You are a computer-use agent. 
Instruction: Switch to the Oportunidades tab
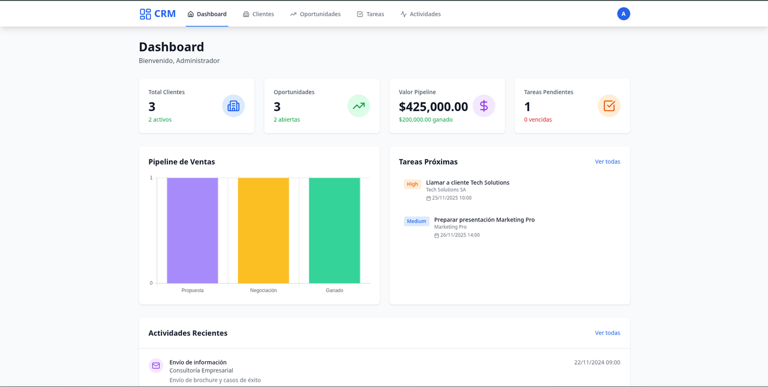coord(316,14)
